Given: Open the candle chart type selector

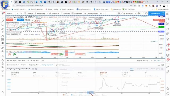Looking at the screenshot, I should point(21,13).
